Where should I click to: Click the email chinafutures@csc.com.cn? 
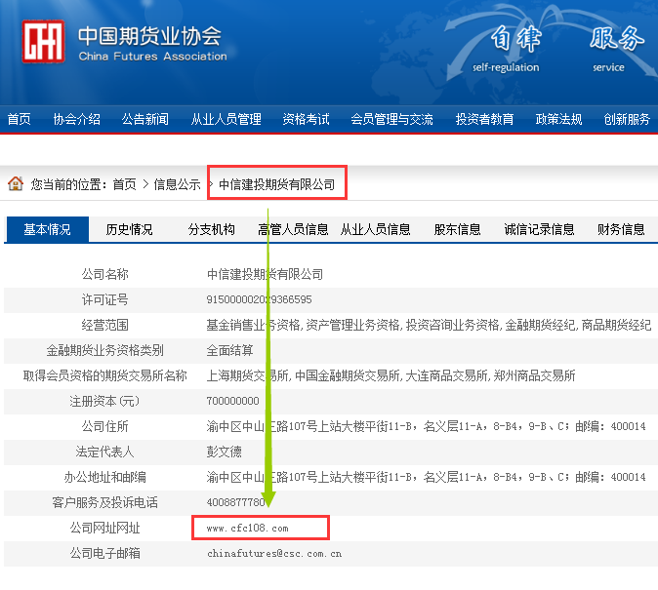(274, 554)
